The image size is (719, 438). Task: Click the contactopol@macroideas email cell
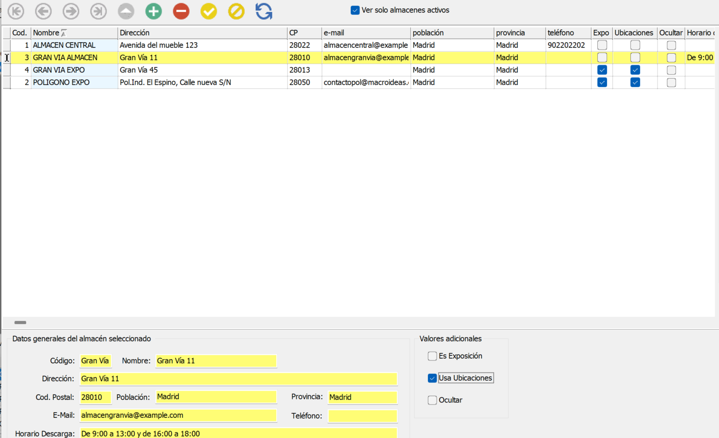coord(366,82)
